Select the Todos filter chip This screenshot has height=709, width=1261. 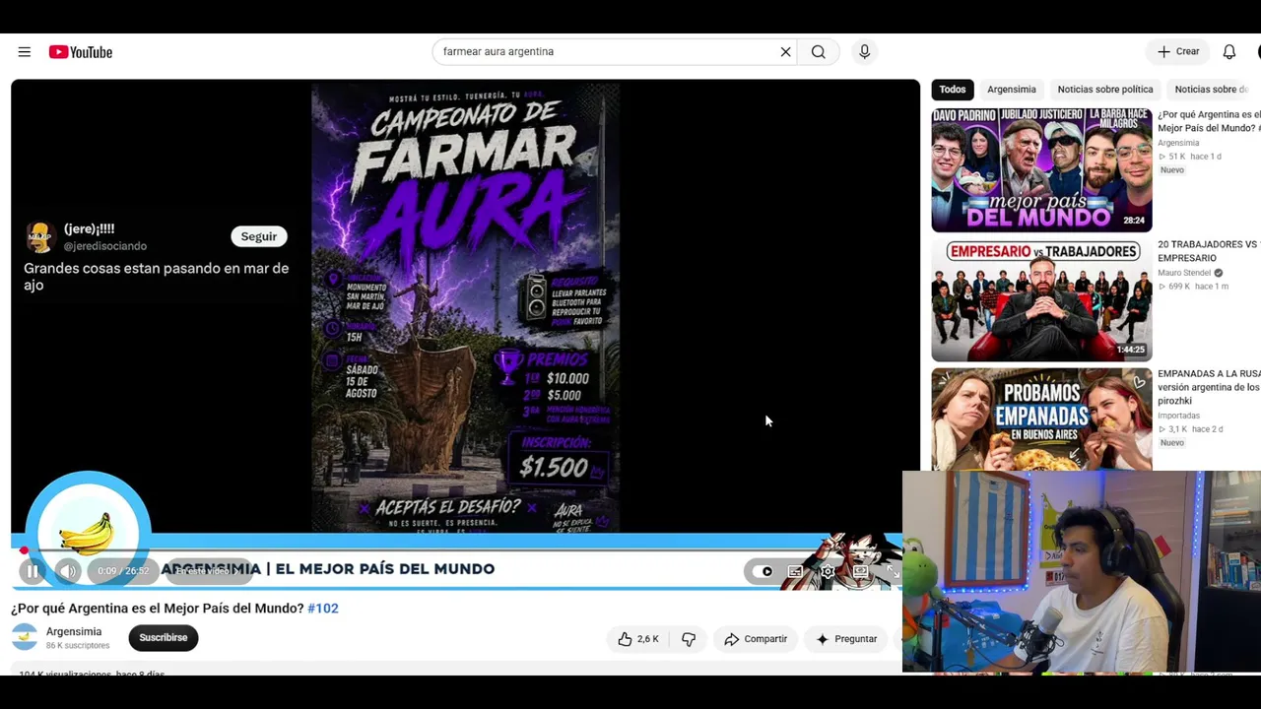pyautogui.click(x=953, y=90)
